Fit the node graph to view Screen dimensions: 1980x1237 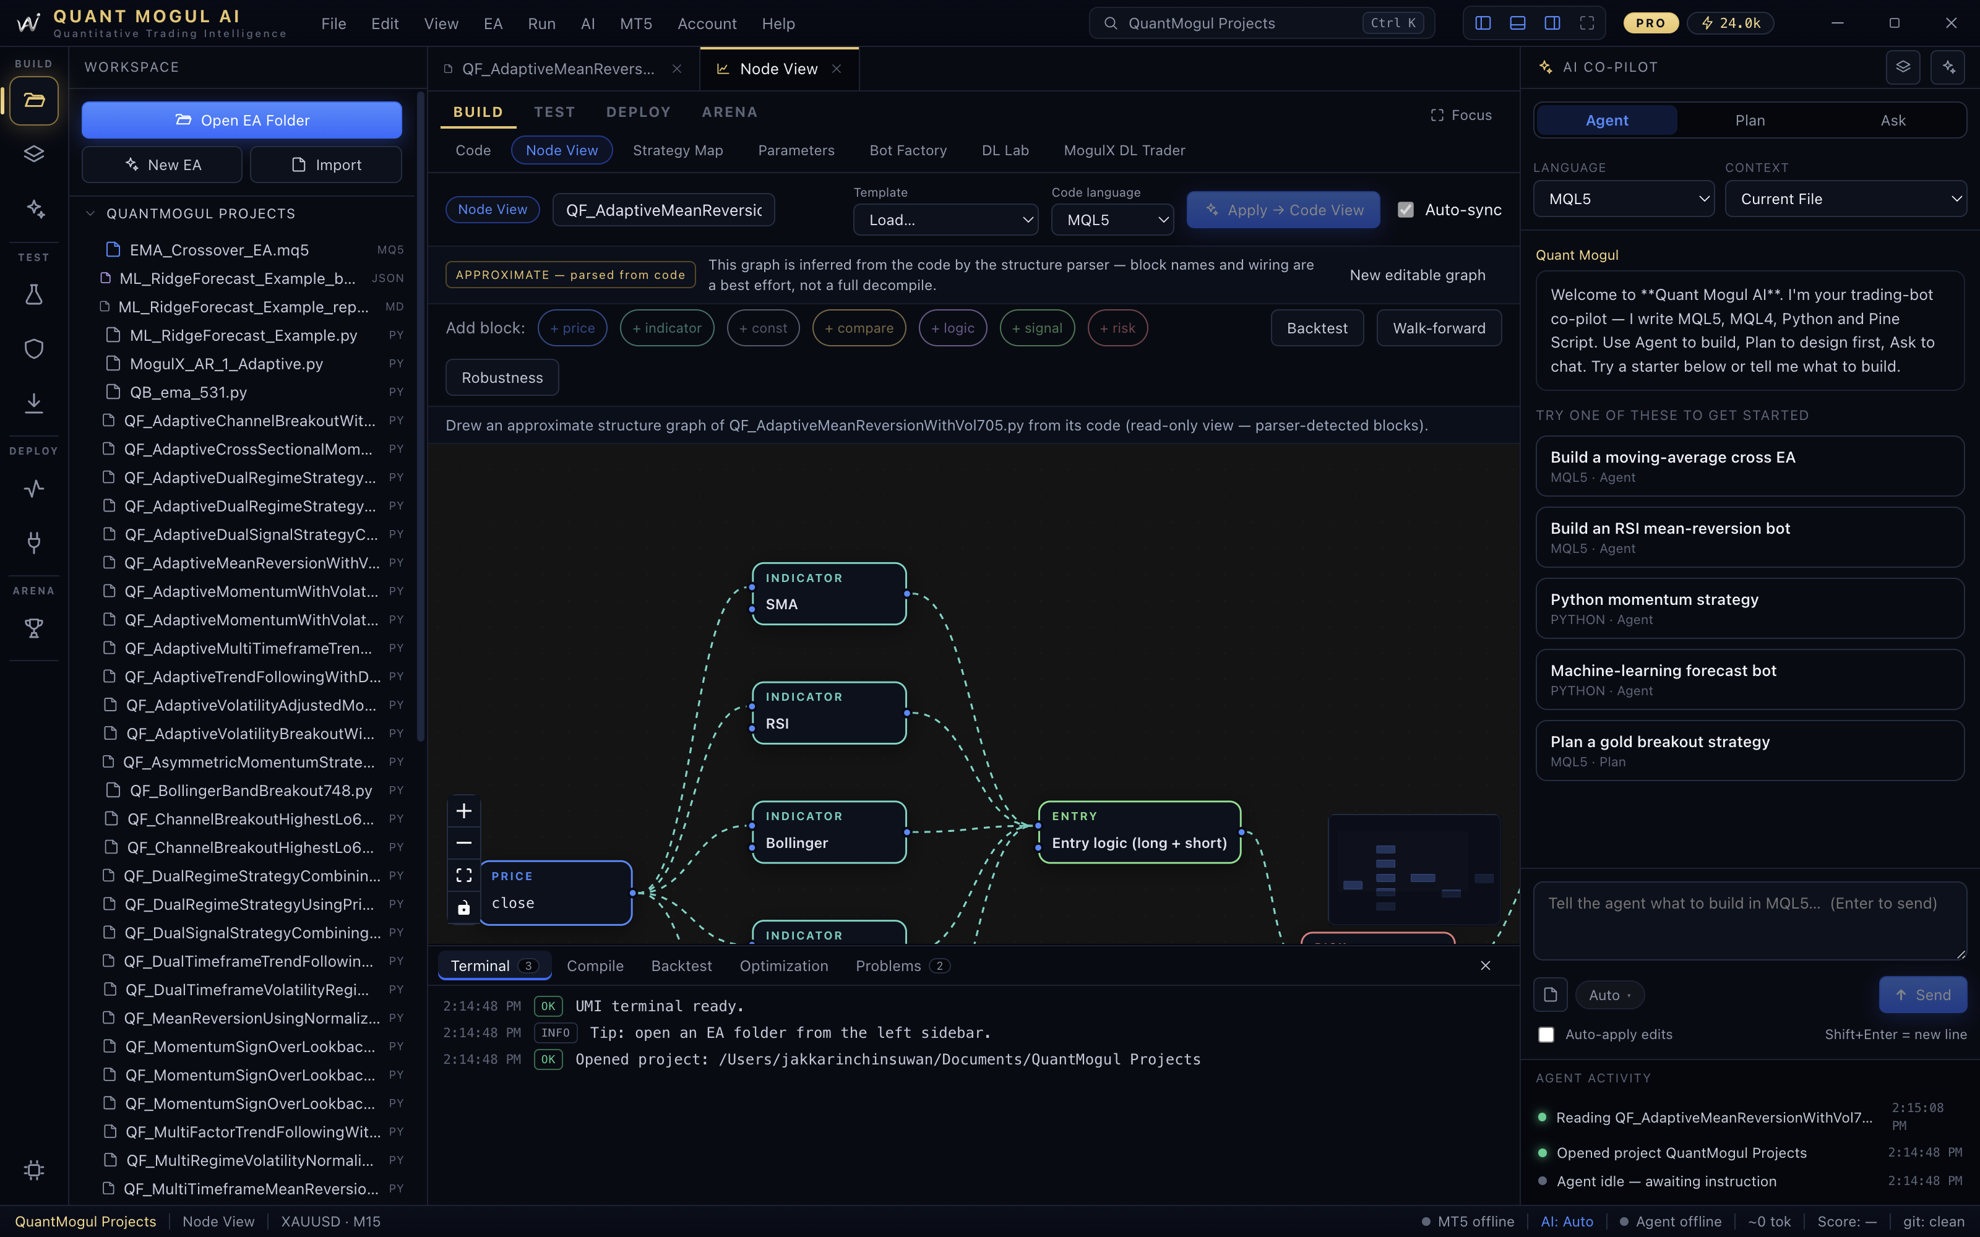[x=464, y=875]
